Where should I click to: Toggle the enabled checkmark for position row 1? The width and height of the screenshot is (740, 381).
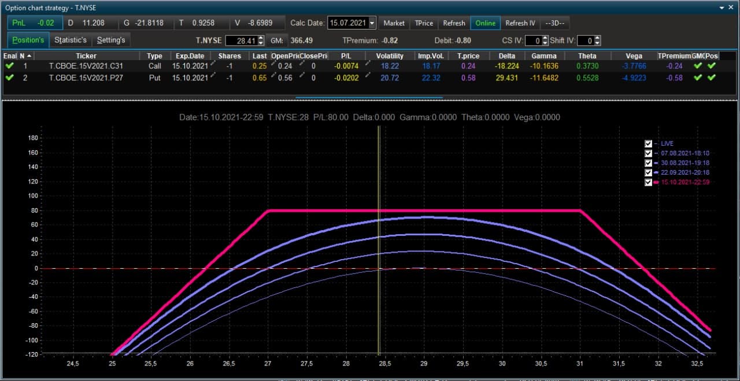tap(9, 66)
